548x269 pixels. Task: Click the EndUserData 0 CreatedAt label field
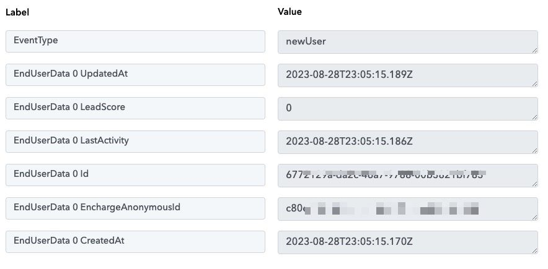click(135, 242)
